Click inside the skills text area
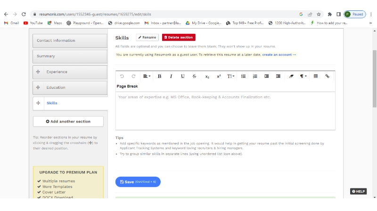 [225, 110]
